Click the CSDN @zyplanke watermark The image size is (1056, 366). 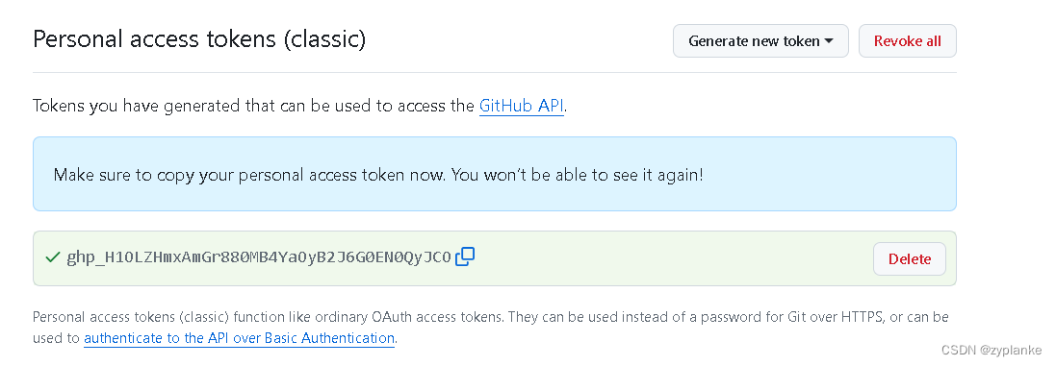coord(994,350)
